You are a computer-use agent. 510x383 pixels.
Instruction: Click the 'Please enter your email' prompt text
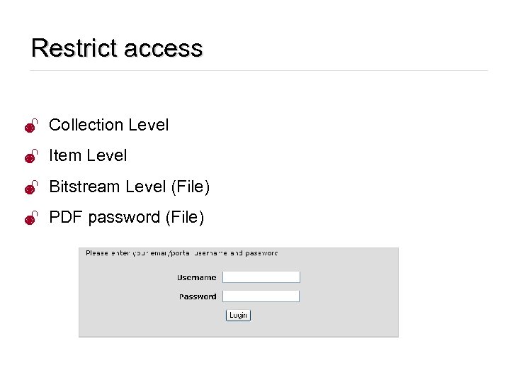point(181,253)
